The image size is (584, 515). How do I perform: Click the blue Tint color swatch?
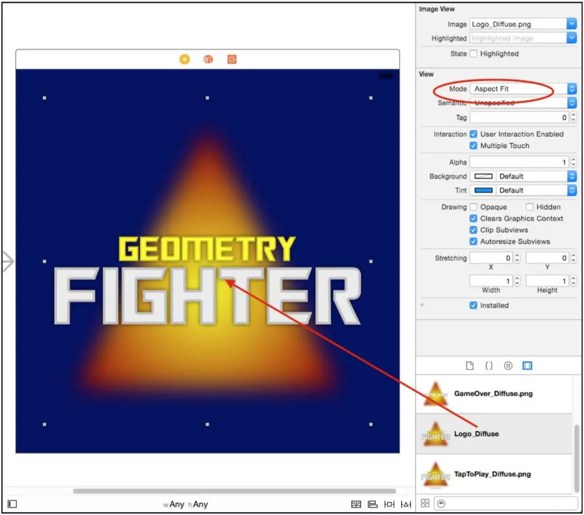[483, 190]
